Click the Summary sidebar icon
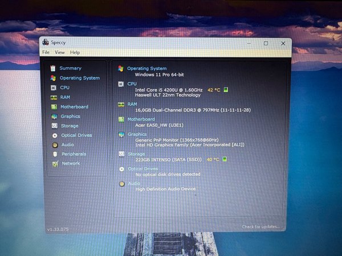The height and width of the screenshot is (256, 342). click(53, 68)
